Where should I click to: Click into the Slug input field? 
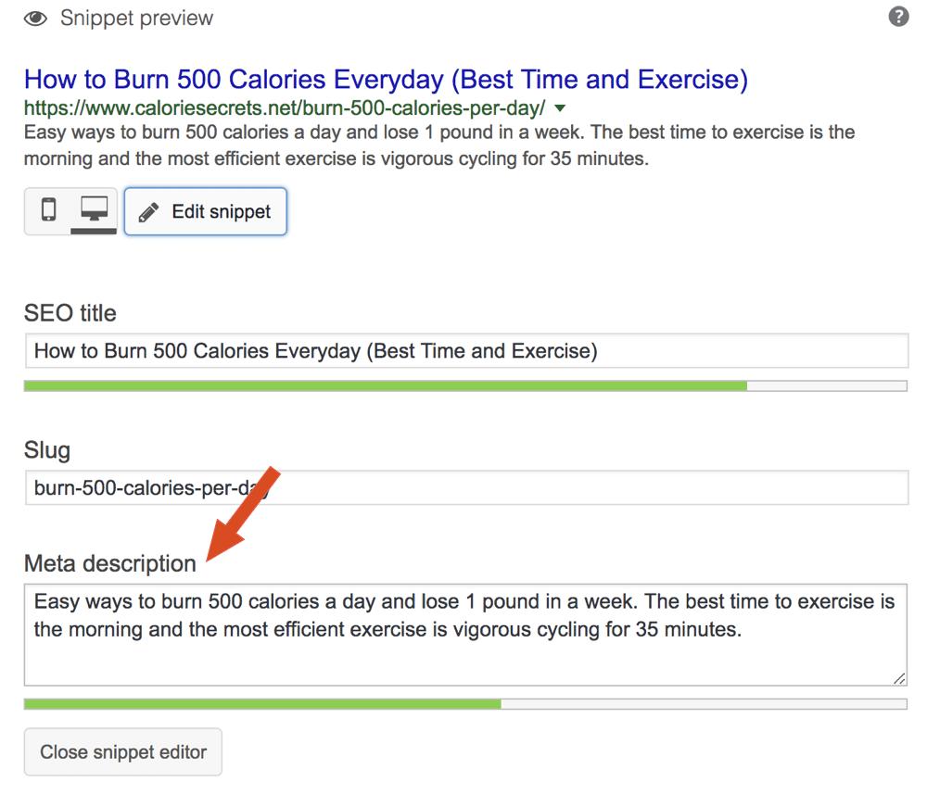click(x=465, y=487)
